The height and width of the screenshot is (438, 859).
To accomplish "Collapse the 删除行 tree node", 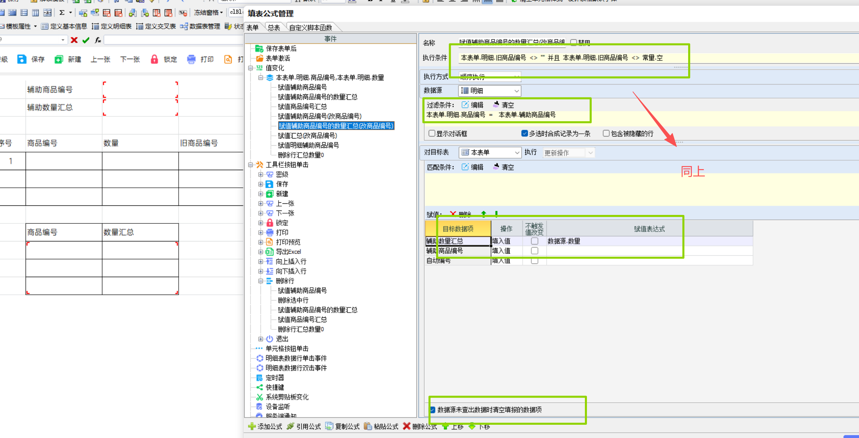I will click(x=261, y=281).
